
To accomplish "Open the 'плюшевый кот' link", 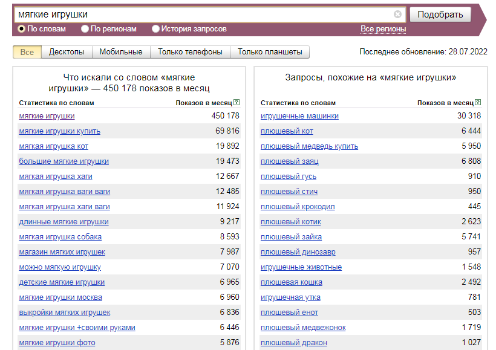I will click(x=287, y=131).
